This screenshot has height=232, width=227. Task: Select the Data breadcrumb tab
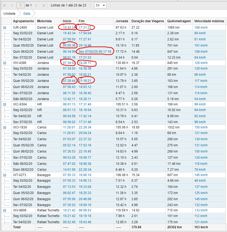coord(27,13)
